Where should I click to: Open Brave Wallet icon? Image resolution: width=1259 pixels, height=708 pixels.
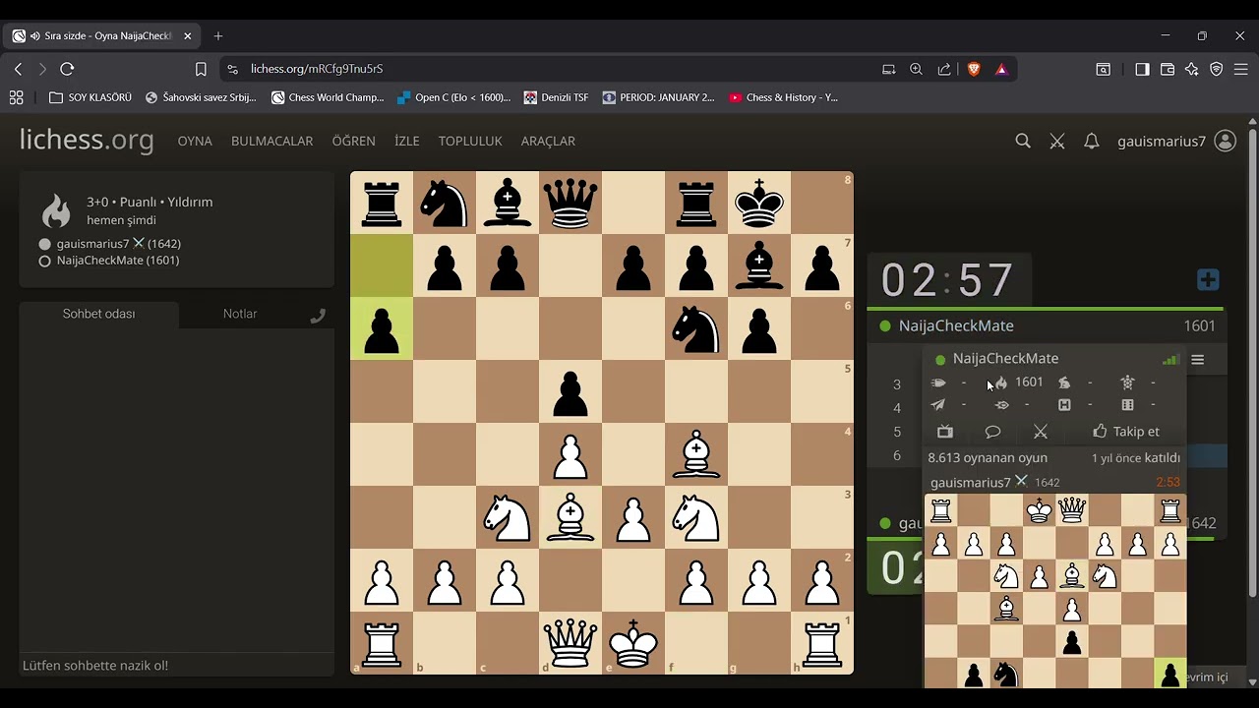pos(1168,69)
